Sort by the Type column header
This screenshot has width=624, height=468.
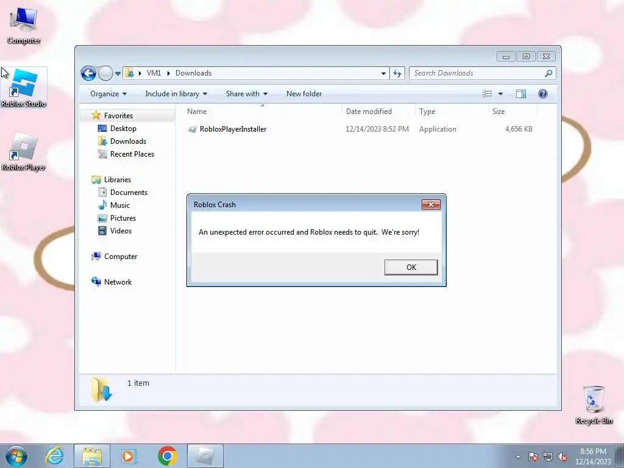[x=452, y=112]
